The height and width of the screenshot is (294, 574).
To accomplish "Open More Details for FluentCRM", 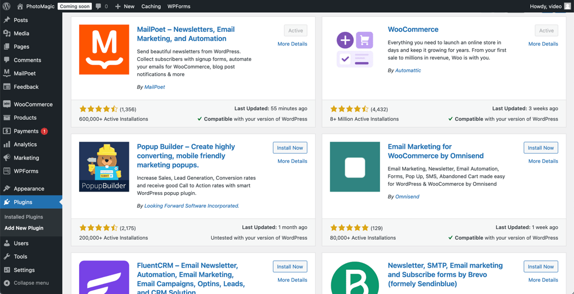I will pyautogui.click(x=292, y=280).
